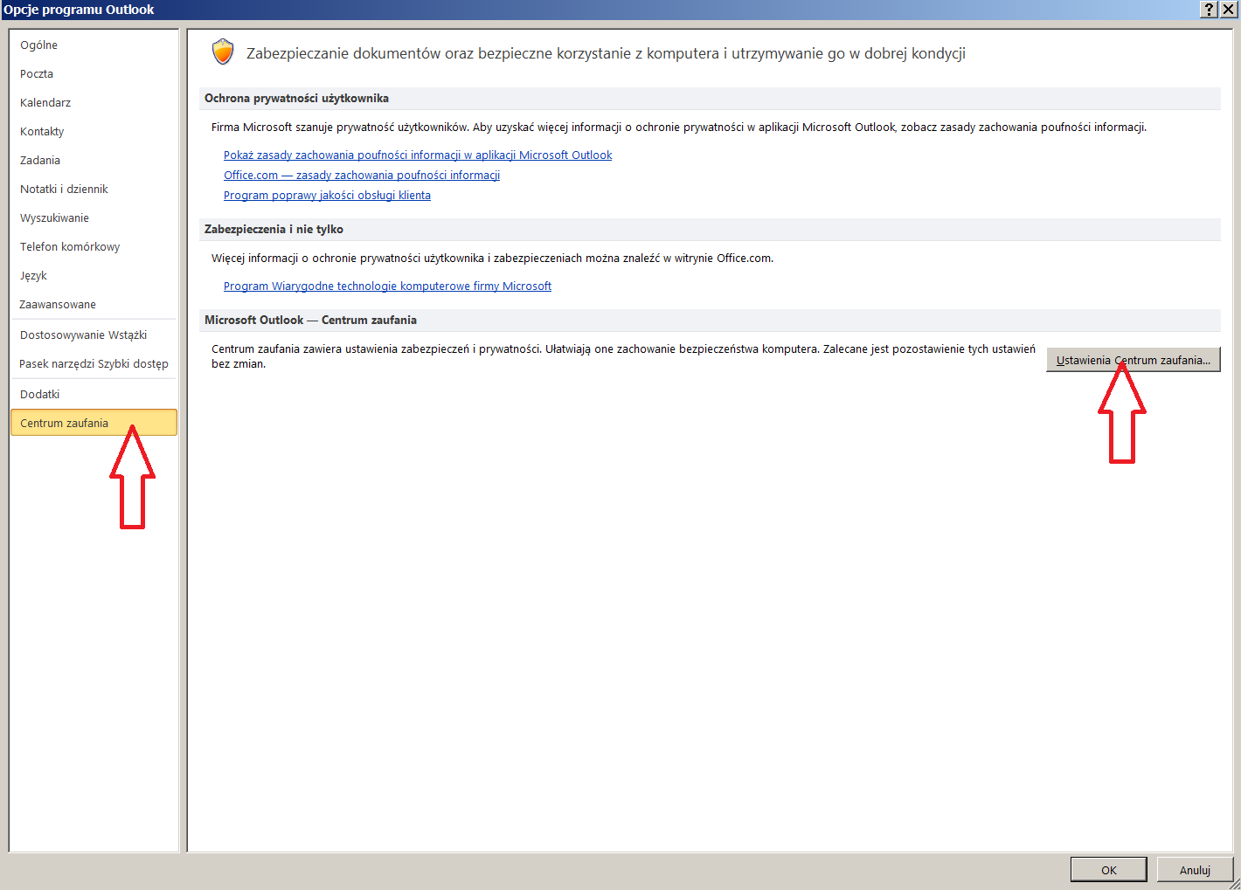Close the Opcje programu Outlook dialog
1241x890 pixels.
tap(1229, 9)
